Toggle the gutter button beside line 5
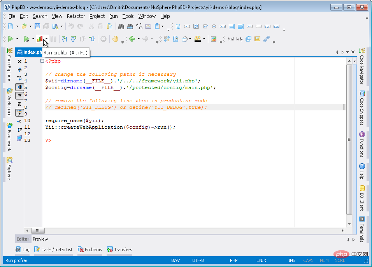This screenshot has height=267, width=372. (x=20, y=87)
